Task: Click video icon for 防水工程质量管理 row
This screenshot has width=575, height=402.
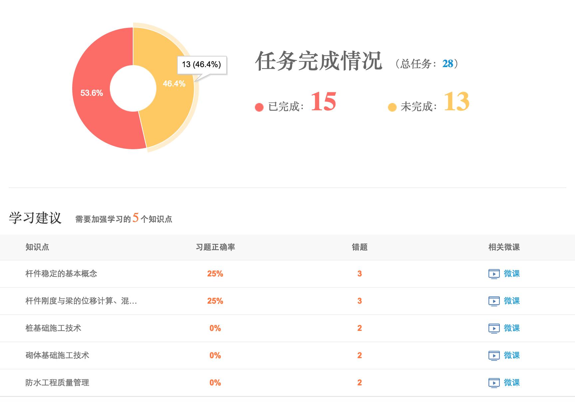Action: tap(494, 383)
